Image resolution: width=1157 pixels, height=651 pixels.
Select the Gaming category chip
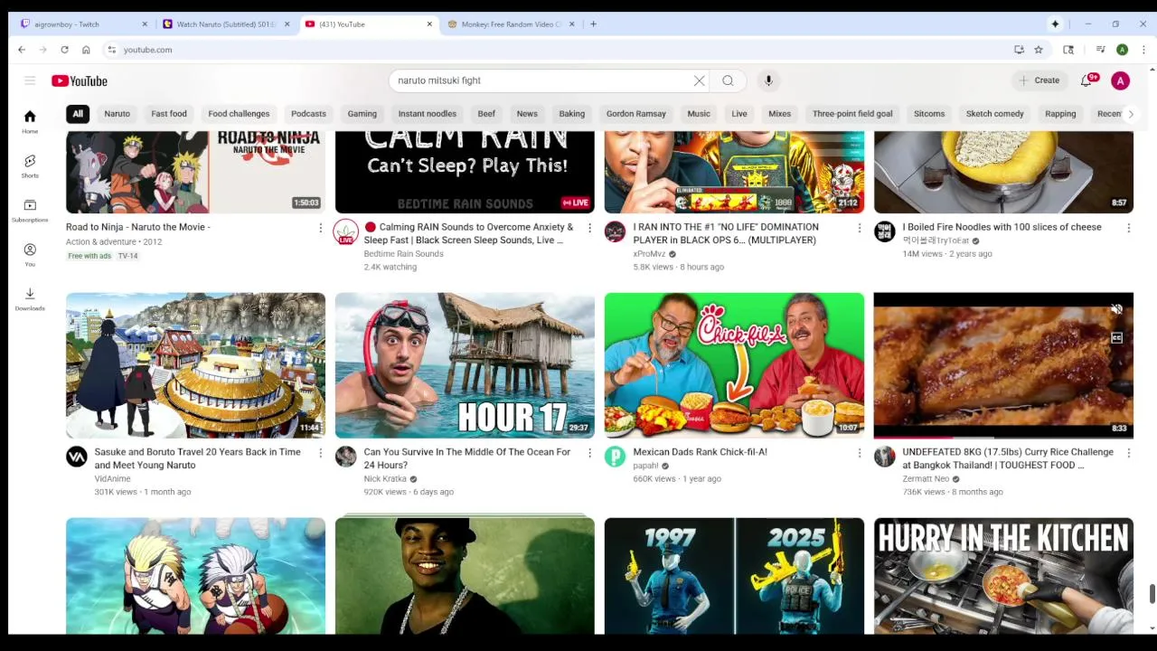[362, 114]
